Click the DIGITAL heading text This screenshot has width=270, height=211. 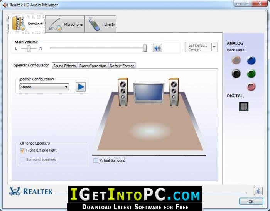tap(235, 96)
